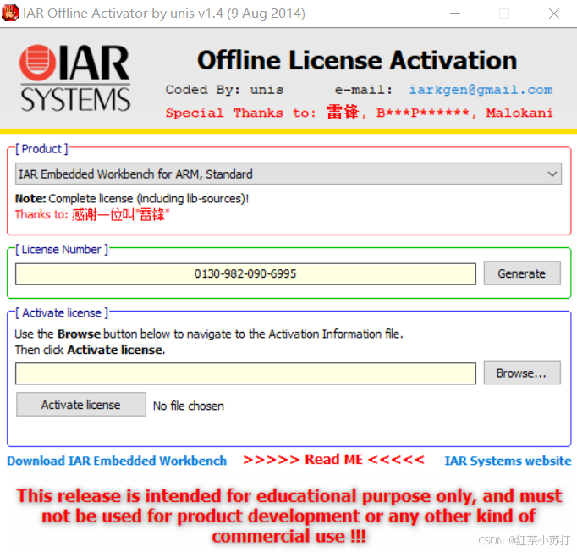Visit the IAR Systems website link
Image resolution: width=577 pixels, height=552 pixels.
point(508,461)
